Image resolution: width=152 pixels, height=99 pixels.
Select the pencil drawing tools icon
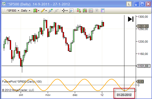43,11
